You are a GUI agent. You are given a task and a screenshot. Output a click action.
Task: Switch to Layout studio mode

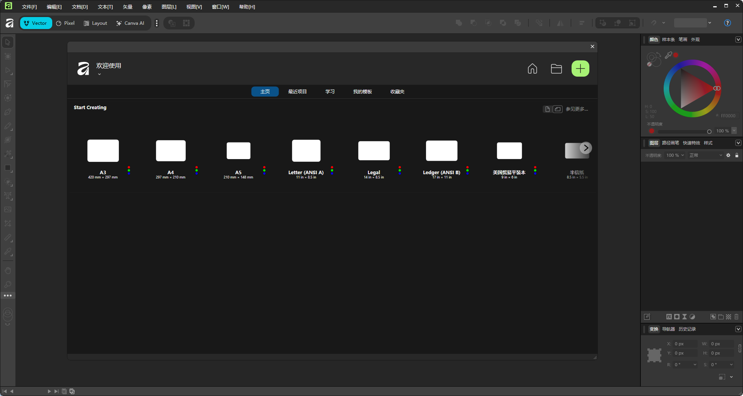coord(96,23)
